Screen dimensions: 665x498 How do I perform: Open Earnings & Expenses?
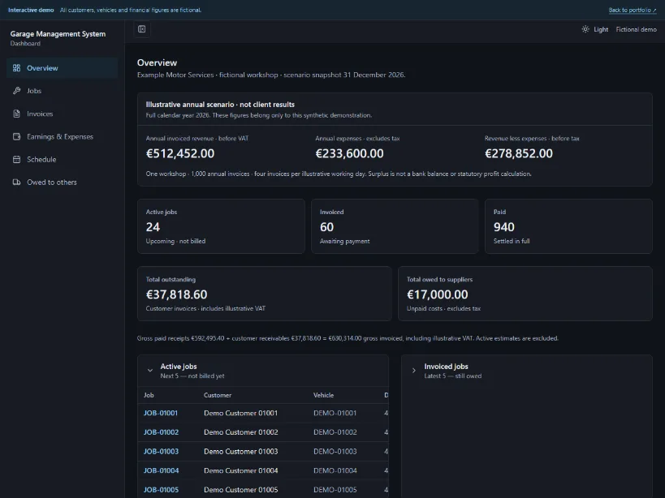[x=62, y=136]
